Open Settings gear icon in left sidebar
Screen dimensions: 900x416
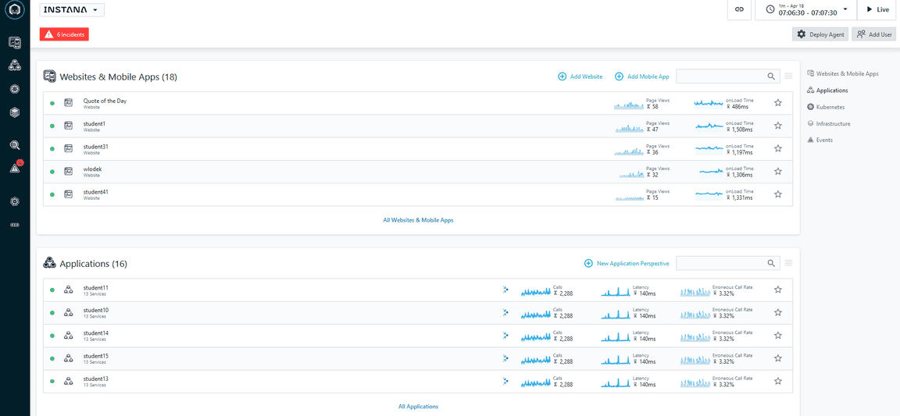coord(15,201)
